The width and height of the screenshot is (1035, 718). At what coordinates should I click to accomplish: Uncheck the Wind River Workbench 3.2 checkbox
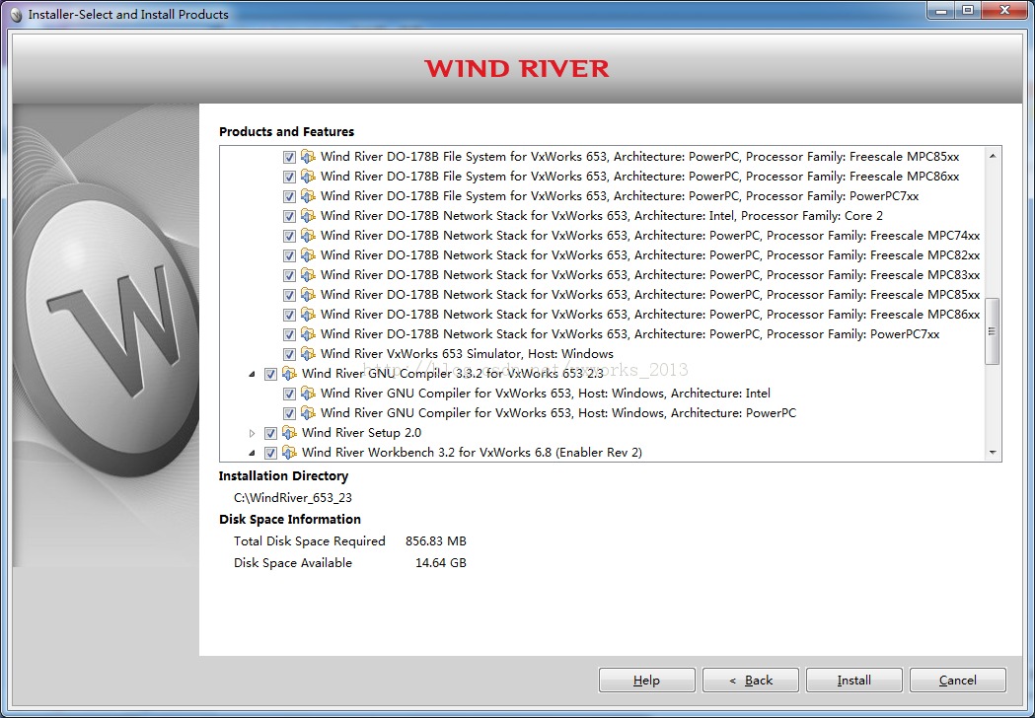point(270,453)
